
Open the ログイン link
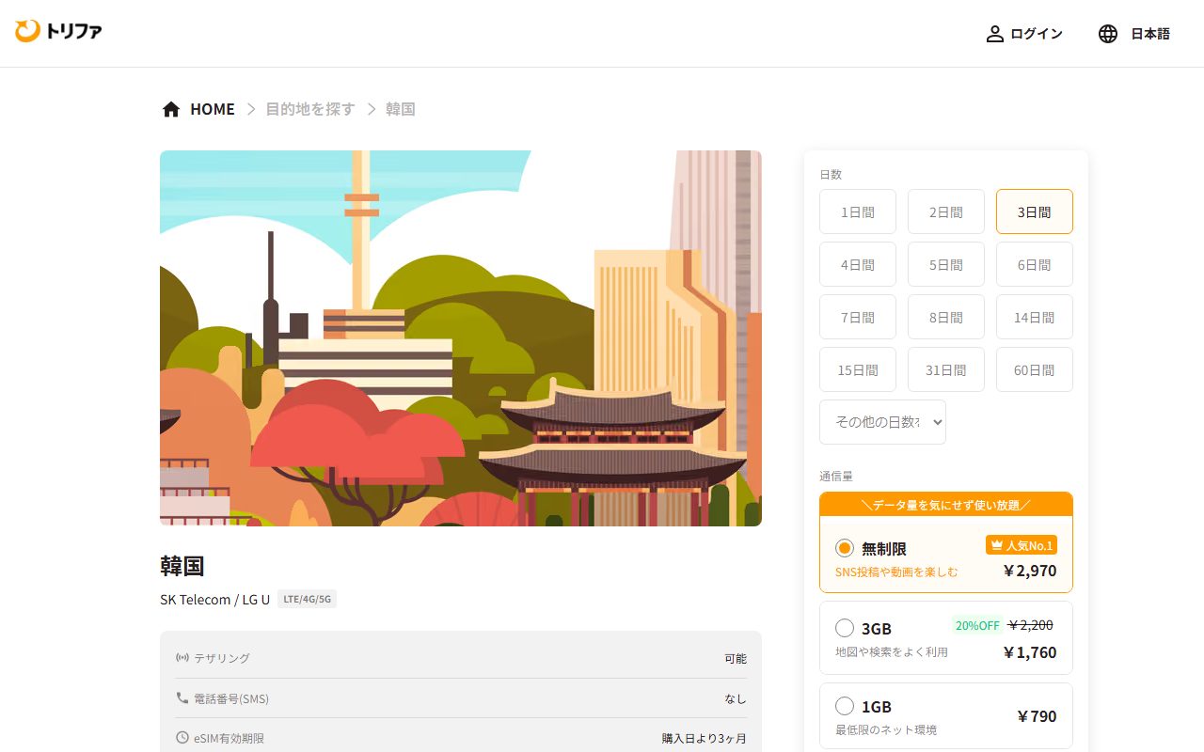(1023, 34)
